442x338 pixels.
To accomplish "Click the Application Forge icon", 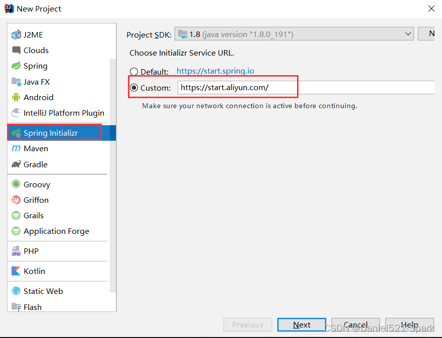I will tap(16, 231).
